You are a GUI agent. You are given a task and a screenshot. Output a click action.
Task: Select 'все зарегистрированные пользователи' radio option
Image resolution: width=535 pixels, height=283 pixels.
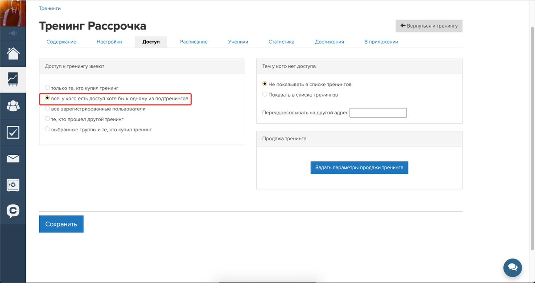[47, 109]
